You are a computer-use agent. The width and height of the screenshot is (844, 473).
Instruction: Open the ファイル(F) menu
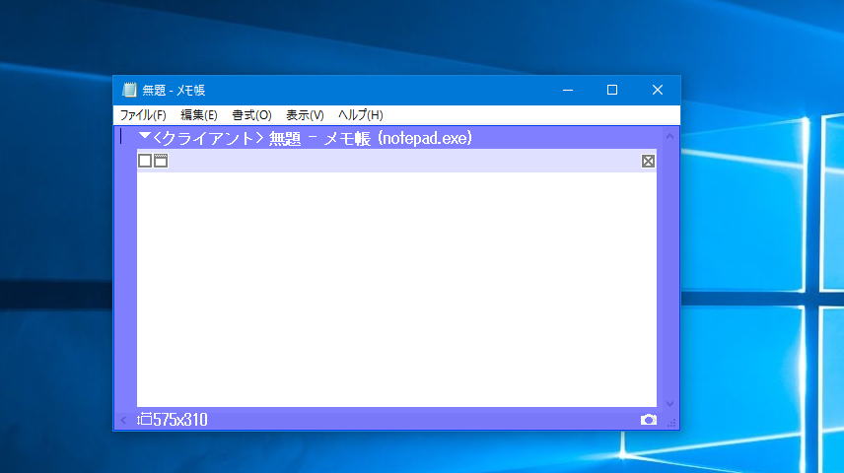click(x=143, y=115)
